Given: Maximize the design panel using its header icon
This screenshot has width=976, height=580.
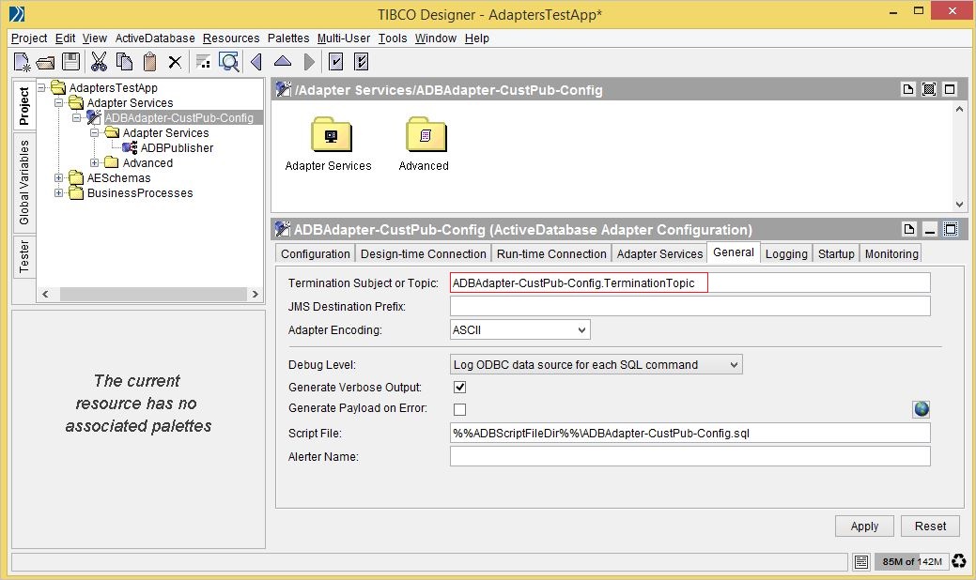Looking at the screenshot, I should [x=950, y=89].
